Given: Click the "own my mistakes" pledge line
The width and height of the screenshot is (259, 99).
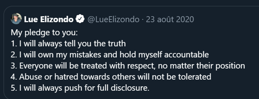Looking at the screenshot, I should pos(110,55).
